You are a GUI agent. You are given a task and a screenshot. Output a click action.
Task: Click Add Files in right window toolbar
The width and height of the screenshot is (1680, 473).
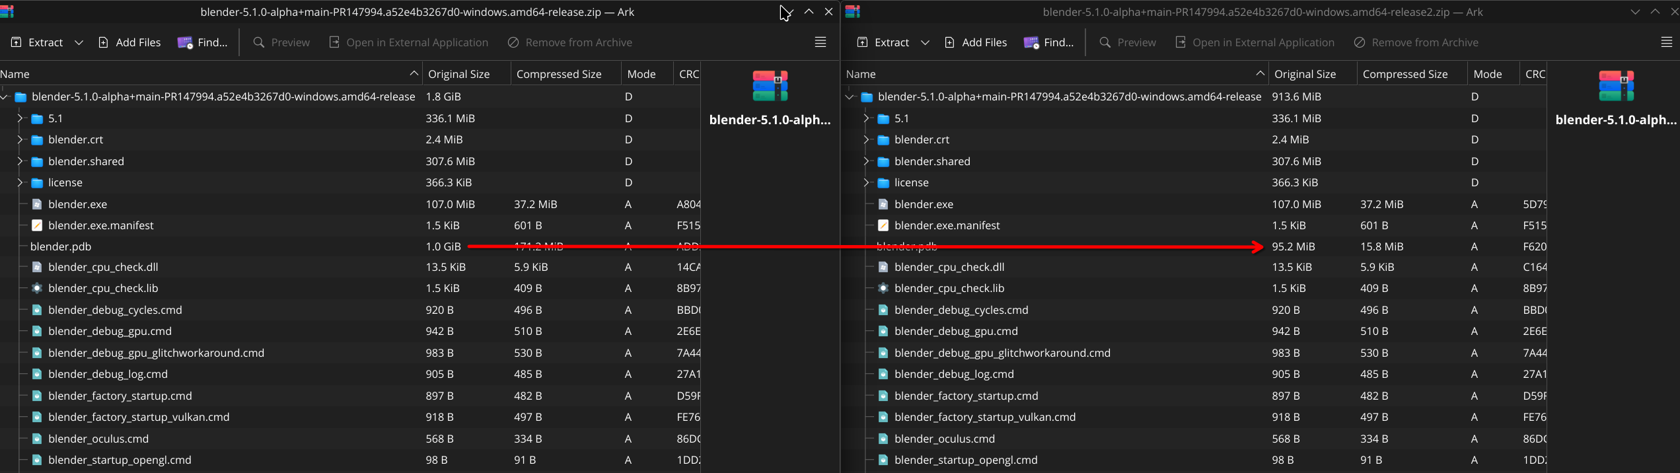click(976, 42)
